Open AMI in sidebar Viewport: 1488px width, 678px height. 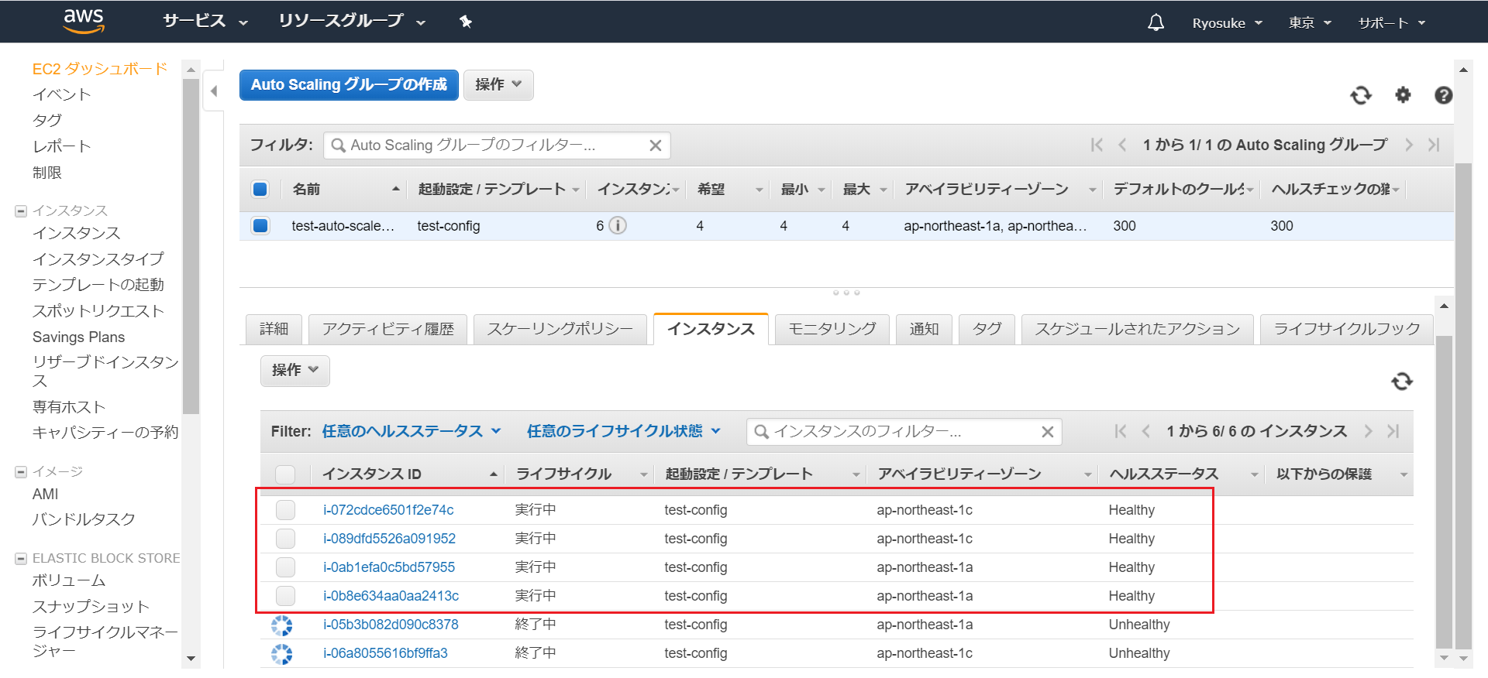[45, 494]
